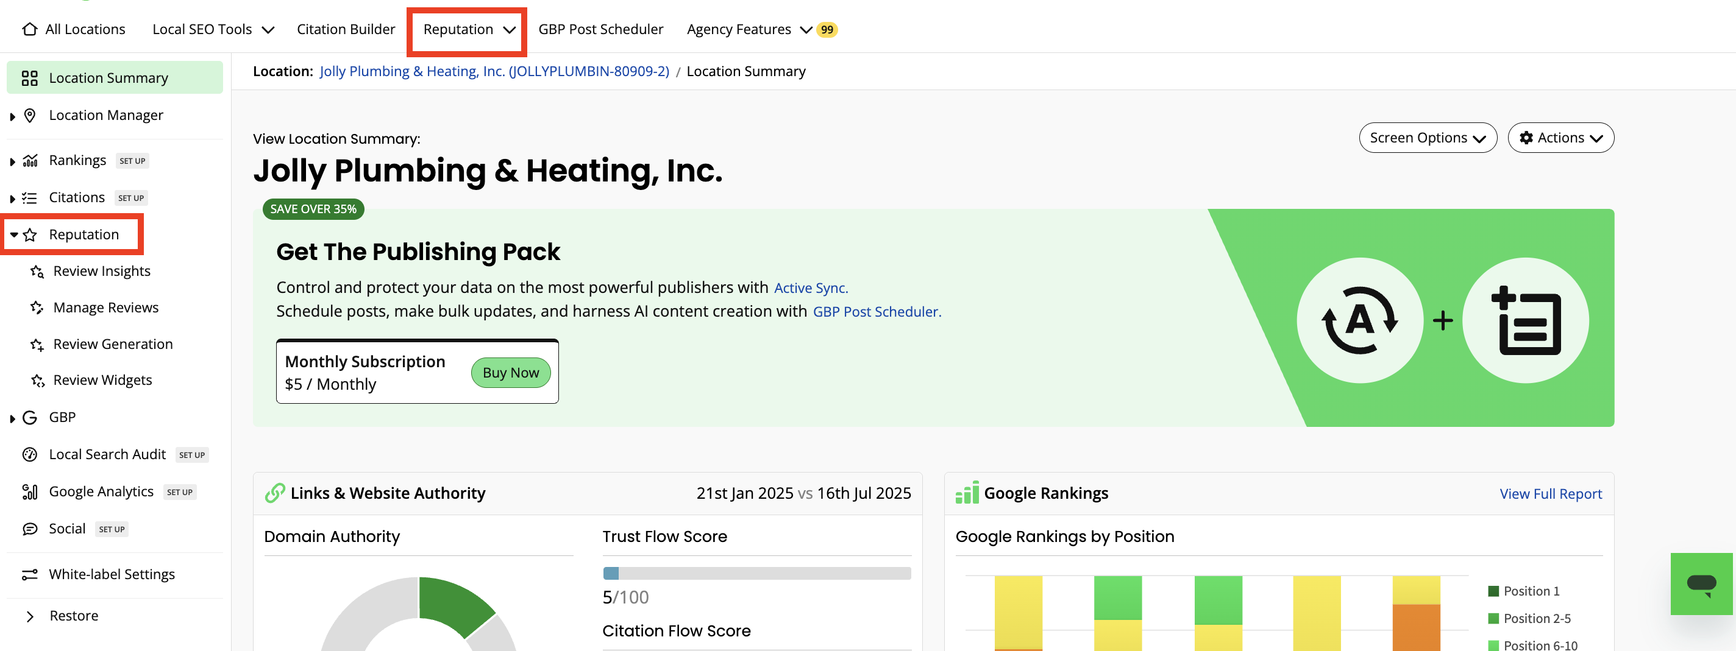Click the home icon beside All Locations

(30, 29)
